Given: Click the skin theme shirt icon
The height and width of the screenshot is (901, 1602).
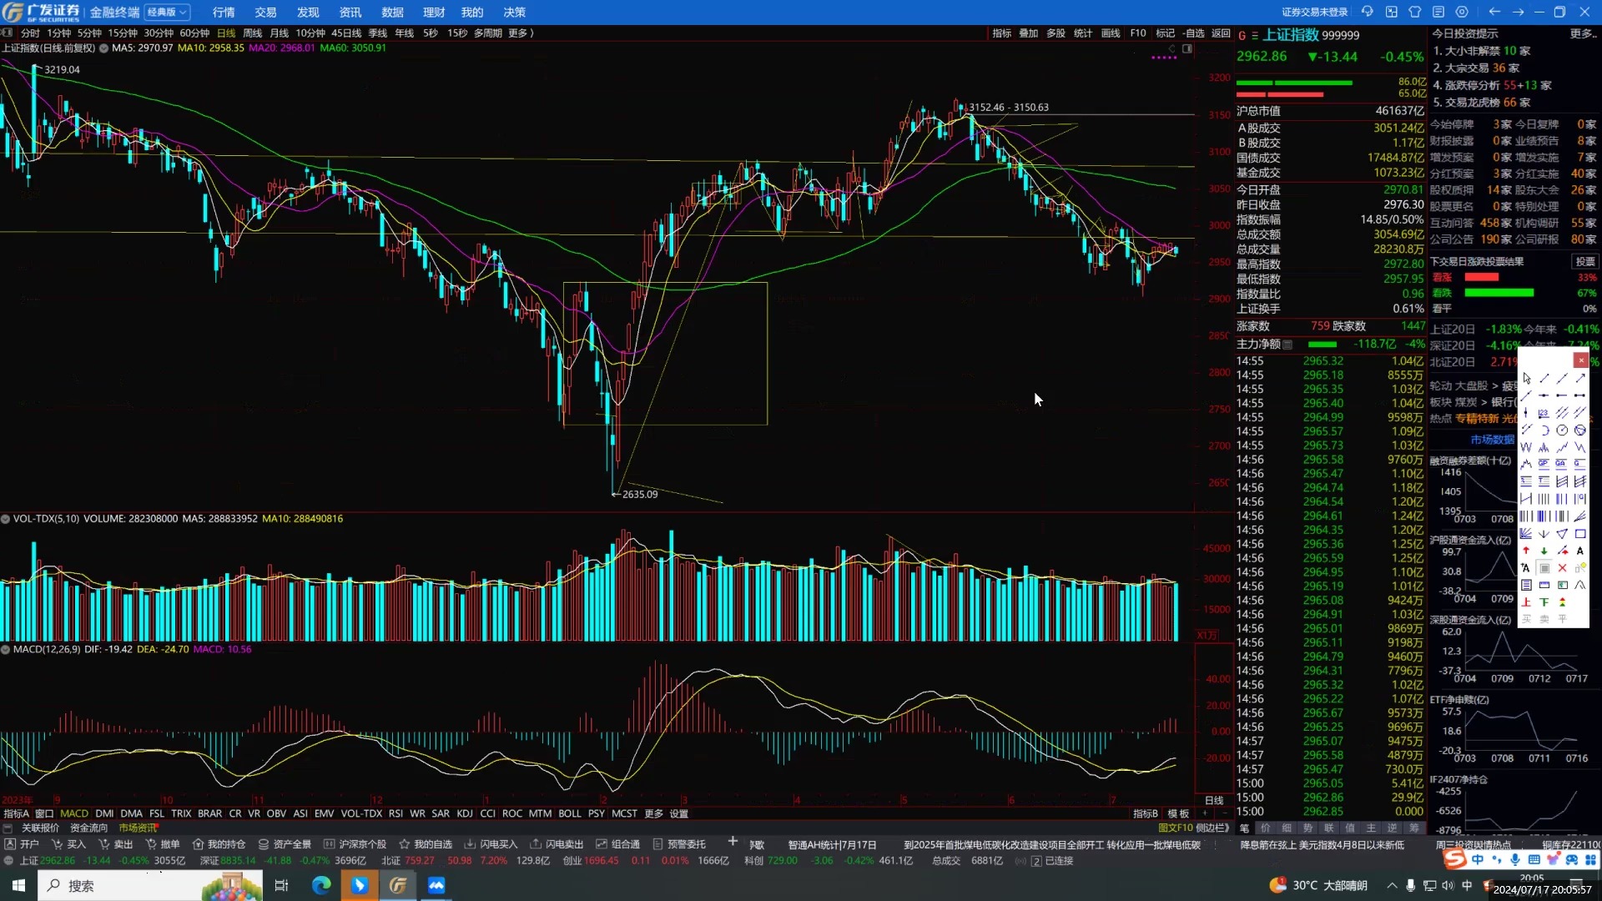Looking at the screenshot, I should point(1414,12).
